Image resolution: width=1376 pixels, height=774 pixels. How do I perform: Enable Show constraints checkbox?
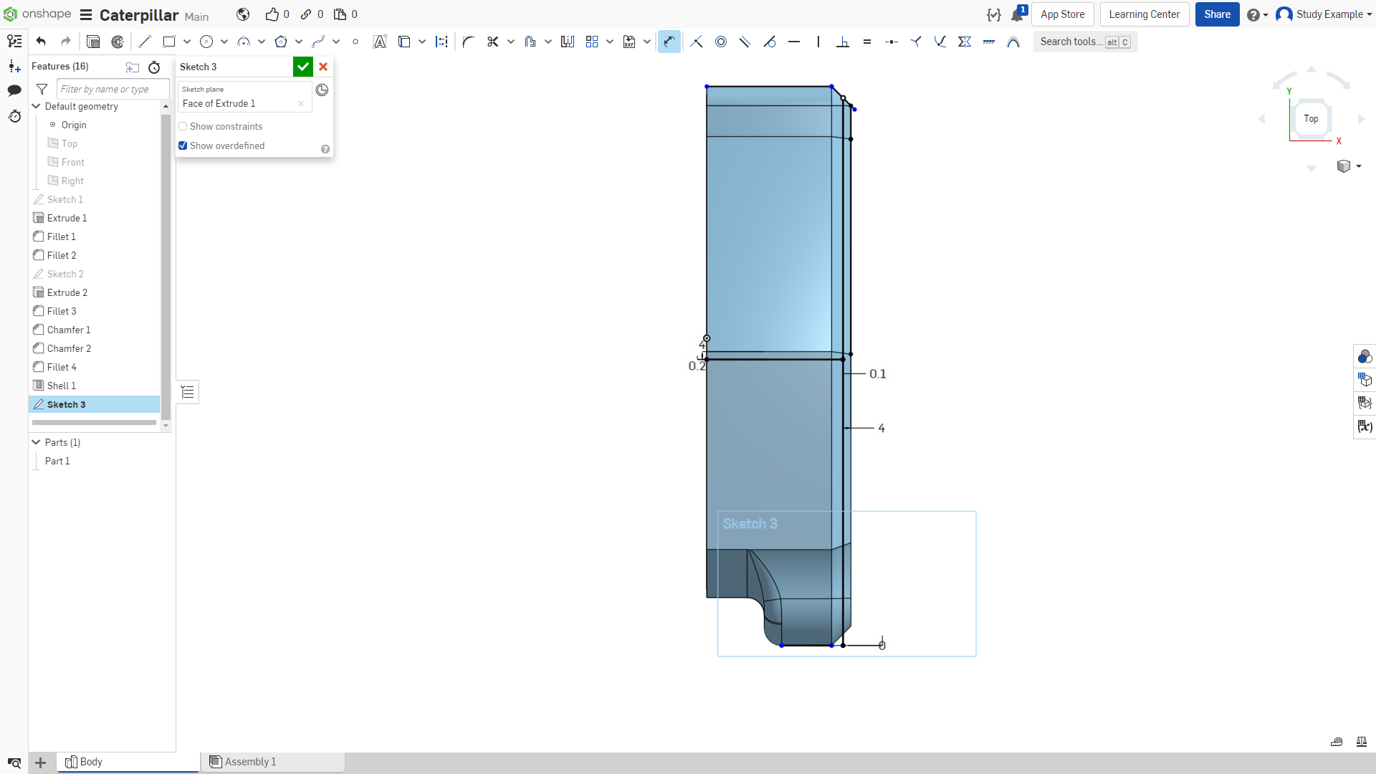click(183, 126)
